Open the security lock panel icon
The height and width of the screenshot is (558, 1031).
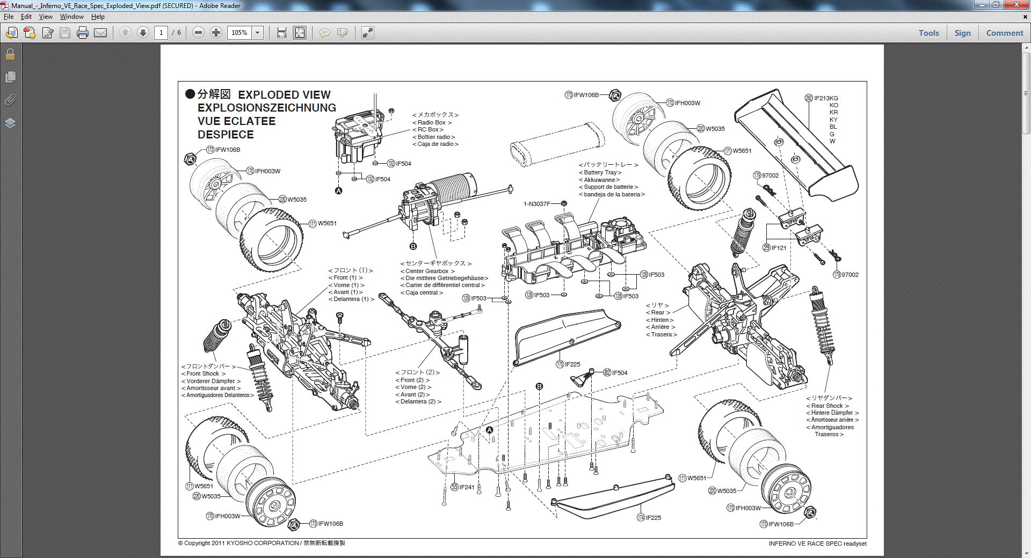pos(10,54)
